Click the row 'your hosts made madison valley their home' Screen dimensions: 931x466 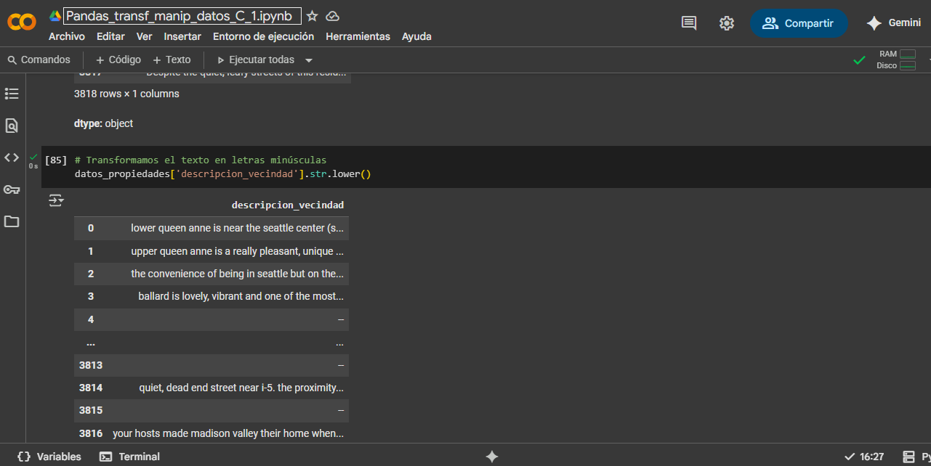[211, 433]
